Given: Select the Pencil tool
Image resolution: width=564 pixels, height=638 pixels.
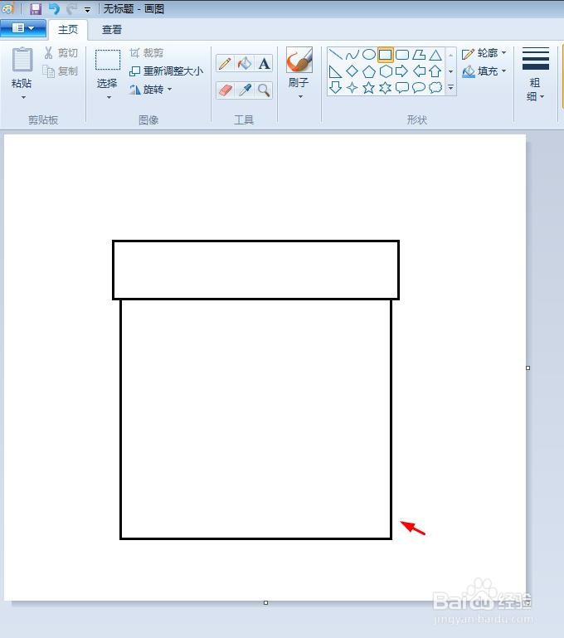Looking at the screenshot, I should [225, 64].
